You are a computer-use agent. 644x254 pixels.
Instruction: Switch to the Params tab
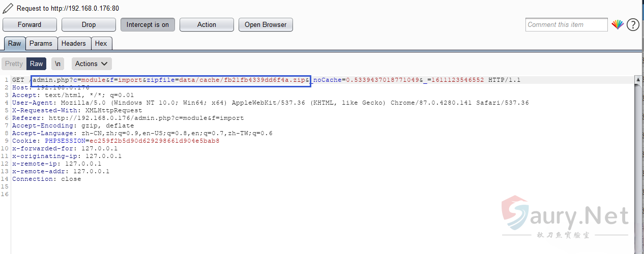click(x=41, y=43)
